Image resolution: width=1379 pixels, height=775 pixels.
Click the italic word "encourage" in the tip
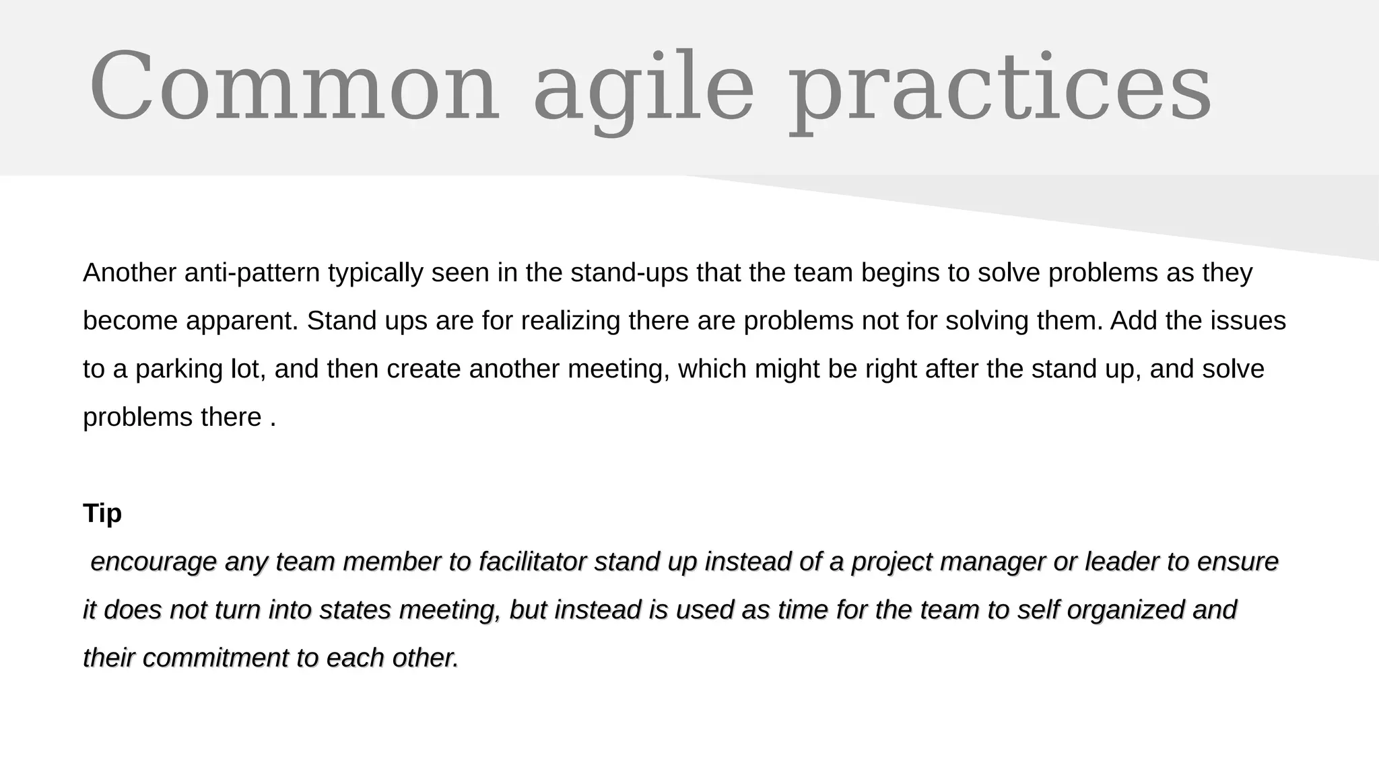(154, 562)
